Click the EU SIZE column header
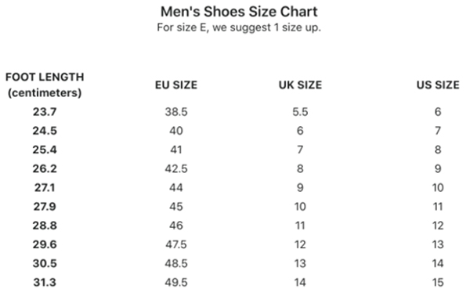This screenshot has height=300, width=470. tap(176, 85)
